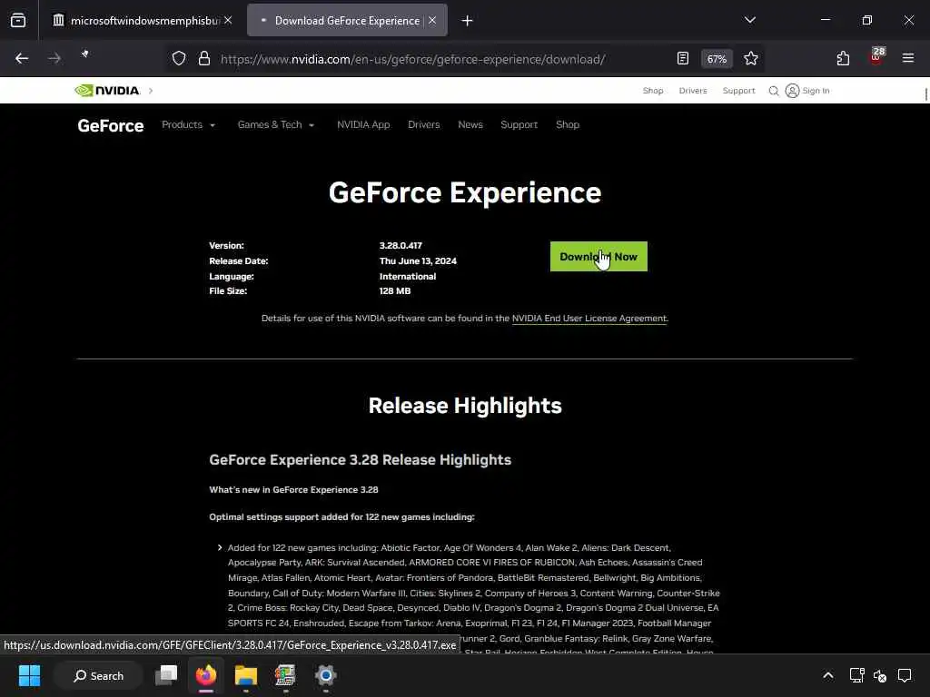Open the Windows Start menu
This screenshot has width=930, height=697.
click(29, 675)
